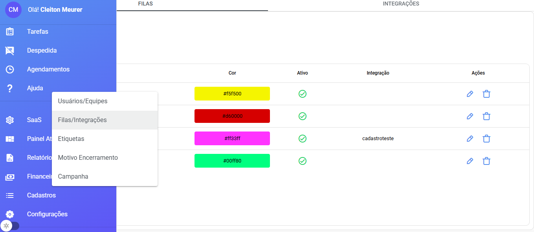The height and width of the screenshot is (232, 534).
Task: Open Agendamentos via the clock icon
Action: [10, 69]
